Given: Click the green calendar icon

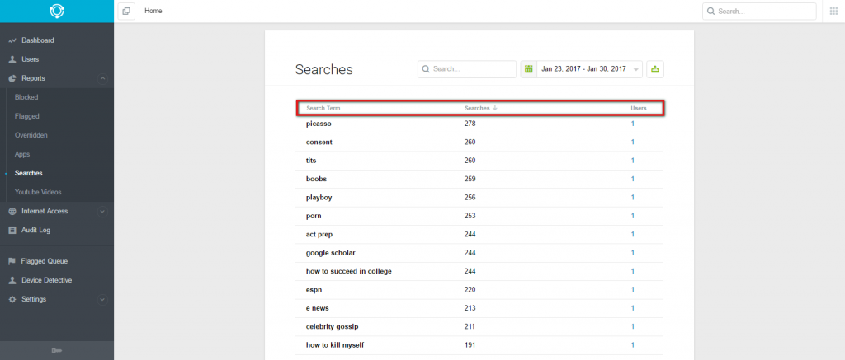Looking at the screenshot, I should pos(529,69).
